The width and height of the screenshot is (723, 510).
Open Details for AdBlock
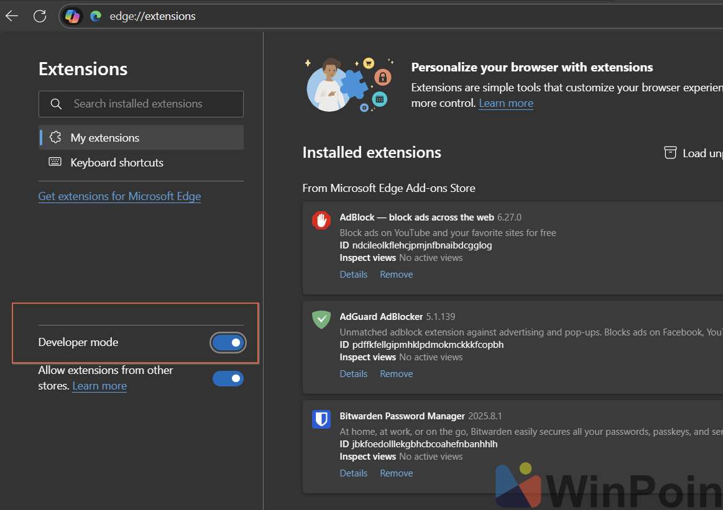(354, 274)
